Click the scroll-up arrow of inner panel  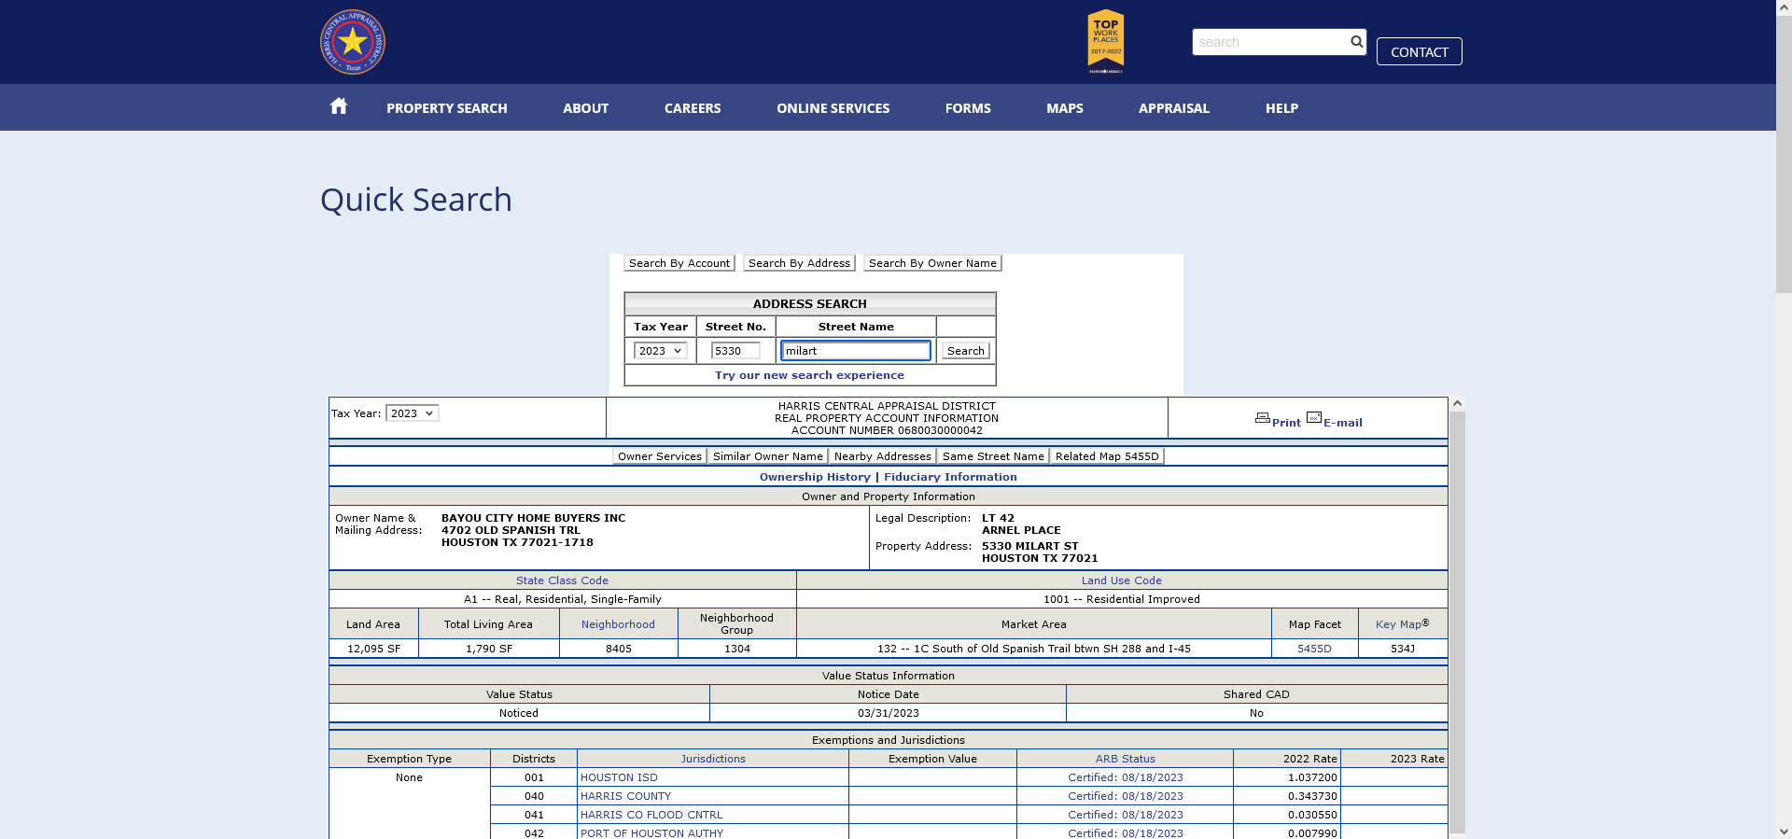1457,404
